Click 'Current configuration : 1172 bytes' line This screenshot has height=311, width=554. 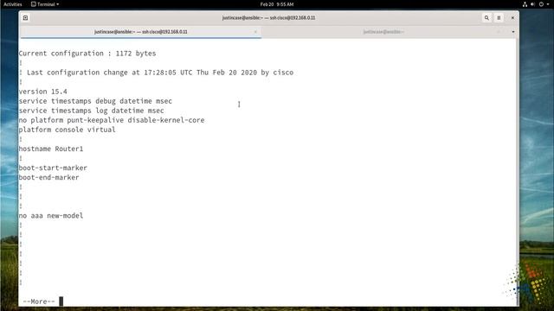click(87, 54)
